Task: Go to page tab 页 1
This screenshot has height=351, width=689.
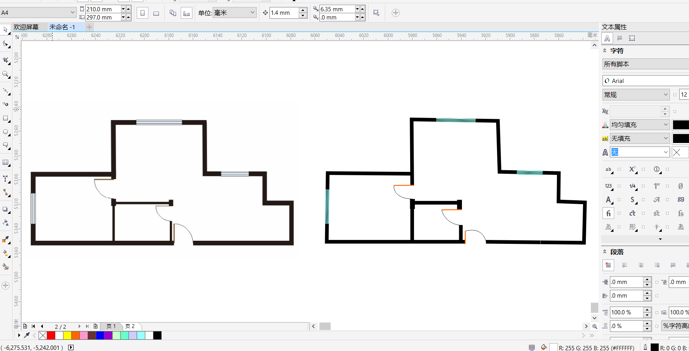Action: [111, 326]
